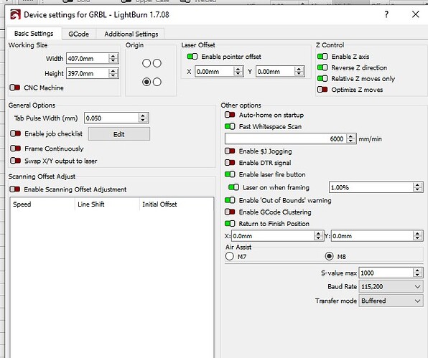Close the Device settings dialog
Viewport: 428px width, 358px height.
pyautogui.click(x=416, y=14)
